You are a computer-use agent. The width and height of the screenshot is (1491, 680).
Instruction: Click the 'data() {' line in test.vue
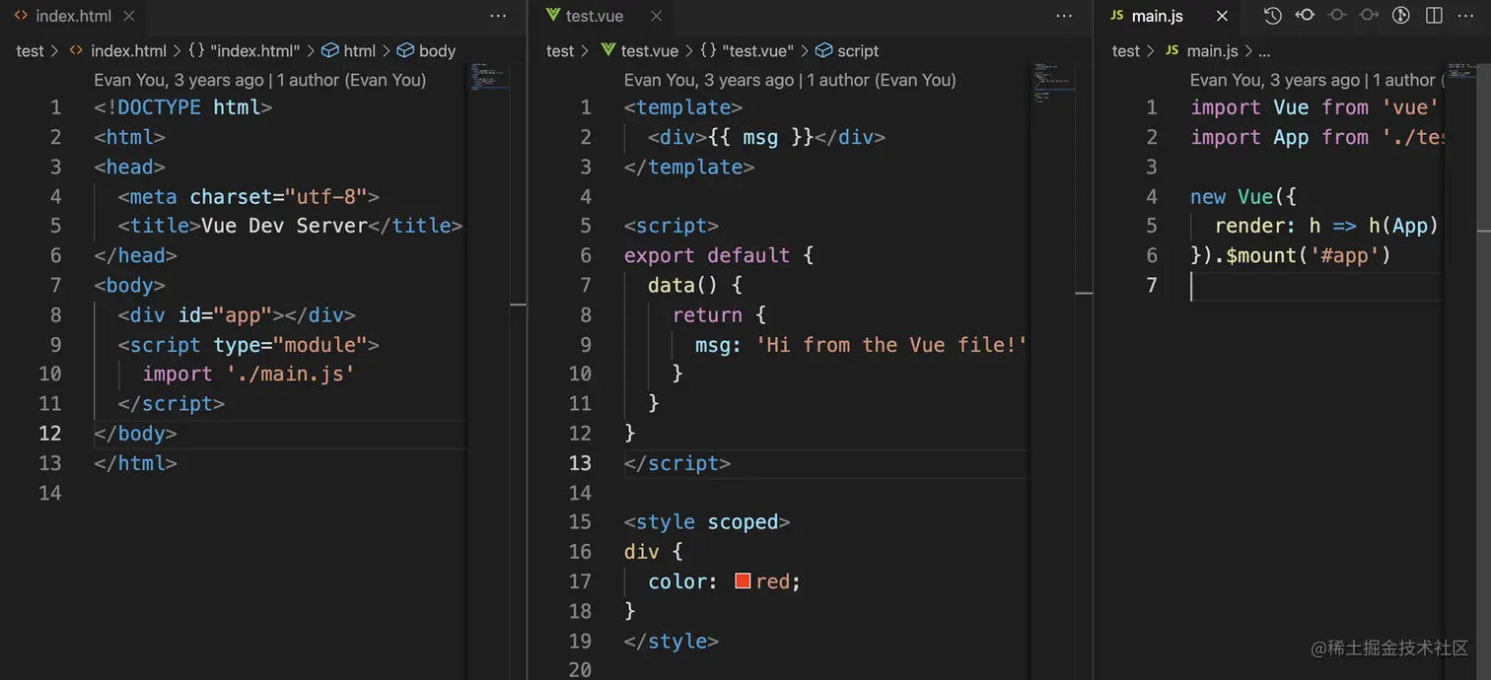pyautogui.click(x=695, y=286)
